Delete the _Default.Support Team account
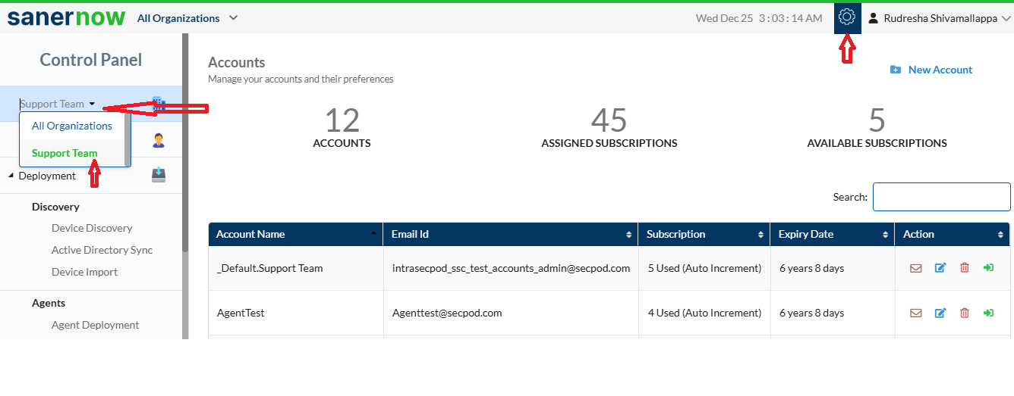The image size is (1014, 396). click(965, 268)
